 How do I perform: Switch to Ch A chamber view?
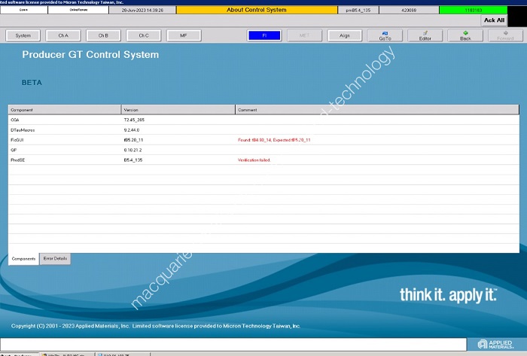[63, 35]
